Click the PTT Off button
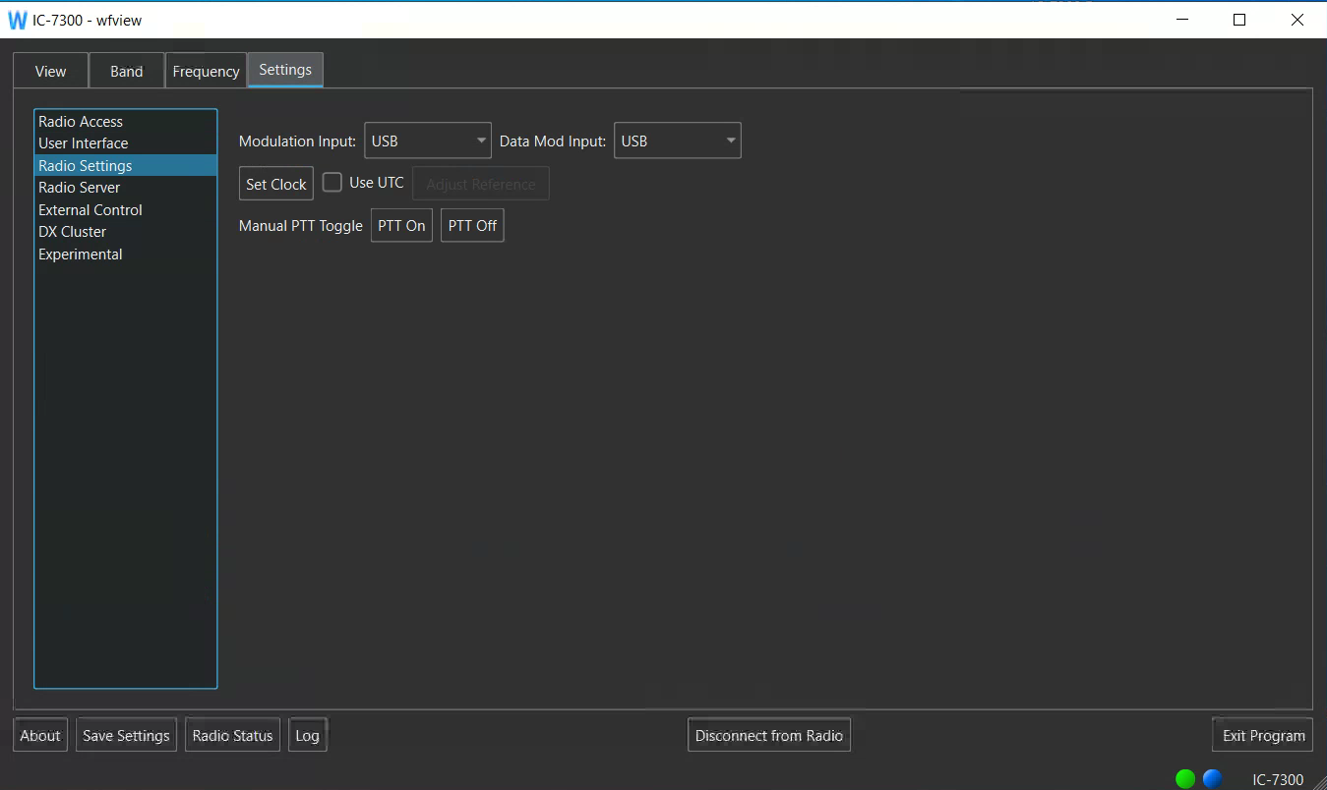 472,225
